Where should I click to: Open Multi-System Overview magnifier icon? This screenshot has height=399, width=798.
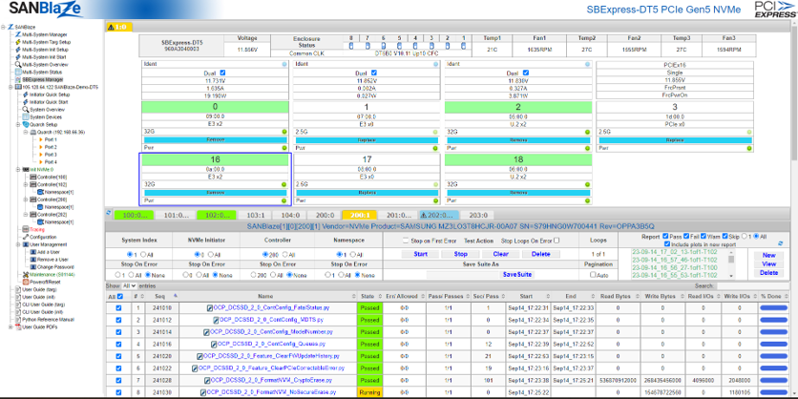pyautogui.click(x=17, y=64)
